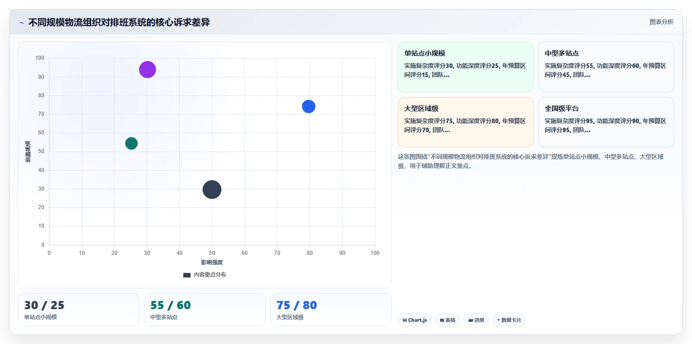Select the 进度 tag
The width and height of the screenshot is (692, 344).
click(476, 320)
